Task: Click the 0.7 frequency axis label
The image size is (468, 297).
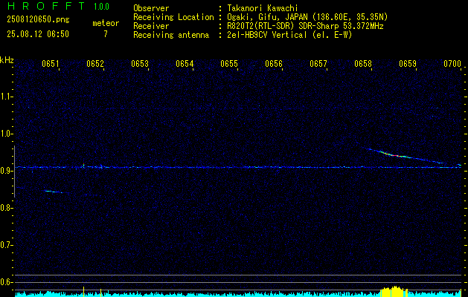Action: pos(6,245)
